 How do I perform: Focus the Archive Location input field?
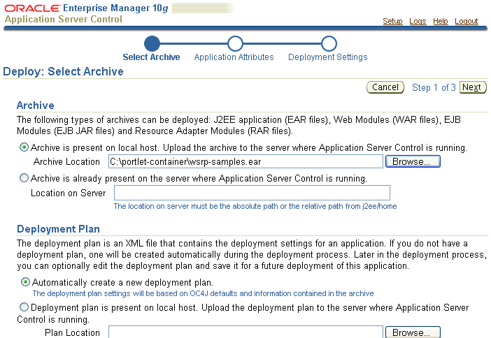point(245,161)
